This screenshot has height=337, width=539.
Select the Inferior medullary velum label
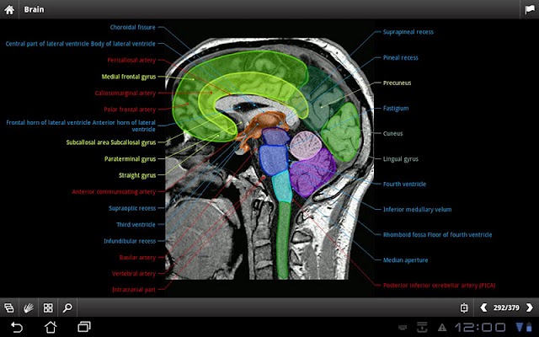click(418, 210)
